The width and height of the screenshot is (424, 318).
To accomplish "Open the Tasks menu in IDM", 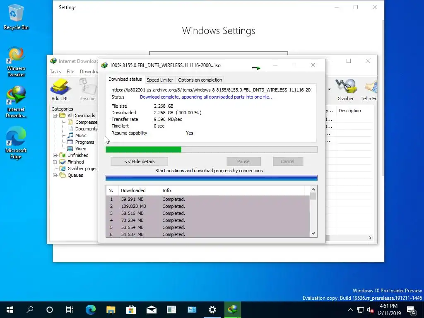I will click(x=55, y=71).
